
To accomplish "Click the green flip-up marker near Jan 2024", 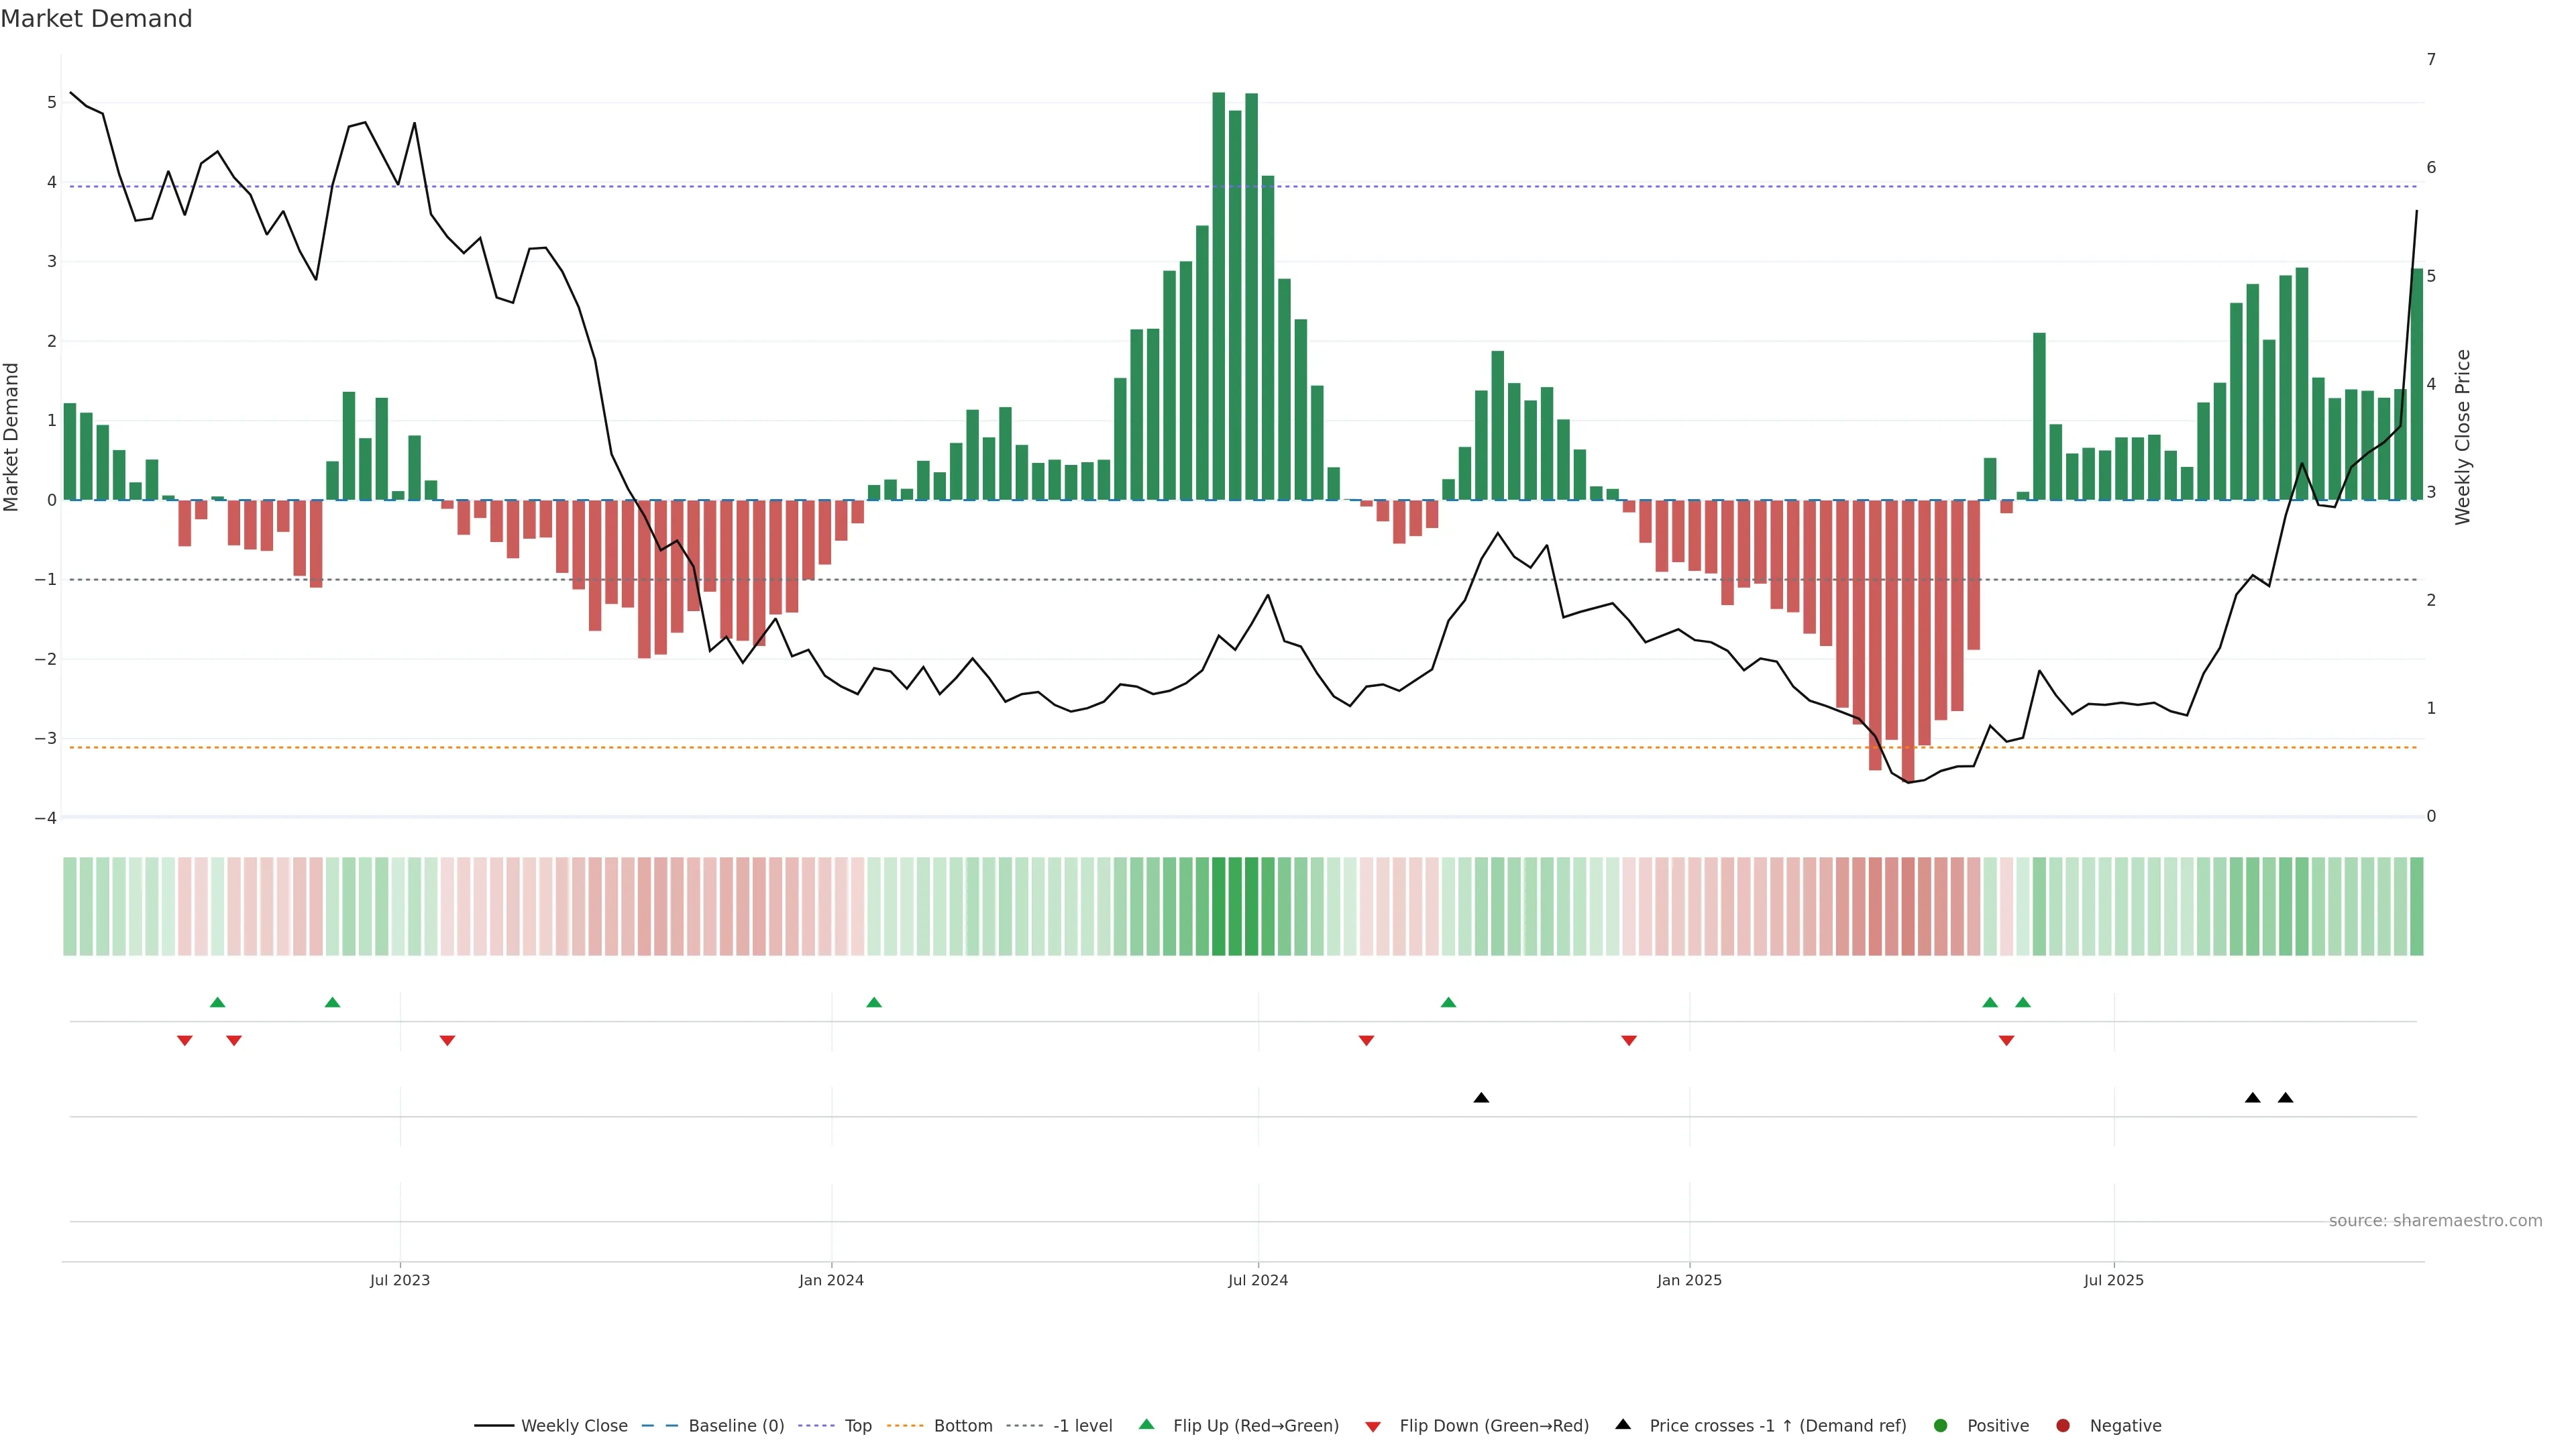I will click(874, 1003).
